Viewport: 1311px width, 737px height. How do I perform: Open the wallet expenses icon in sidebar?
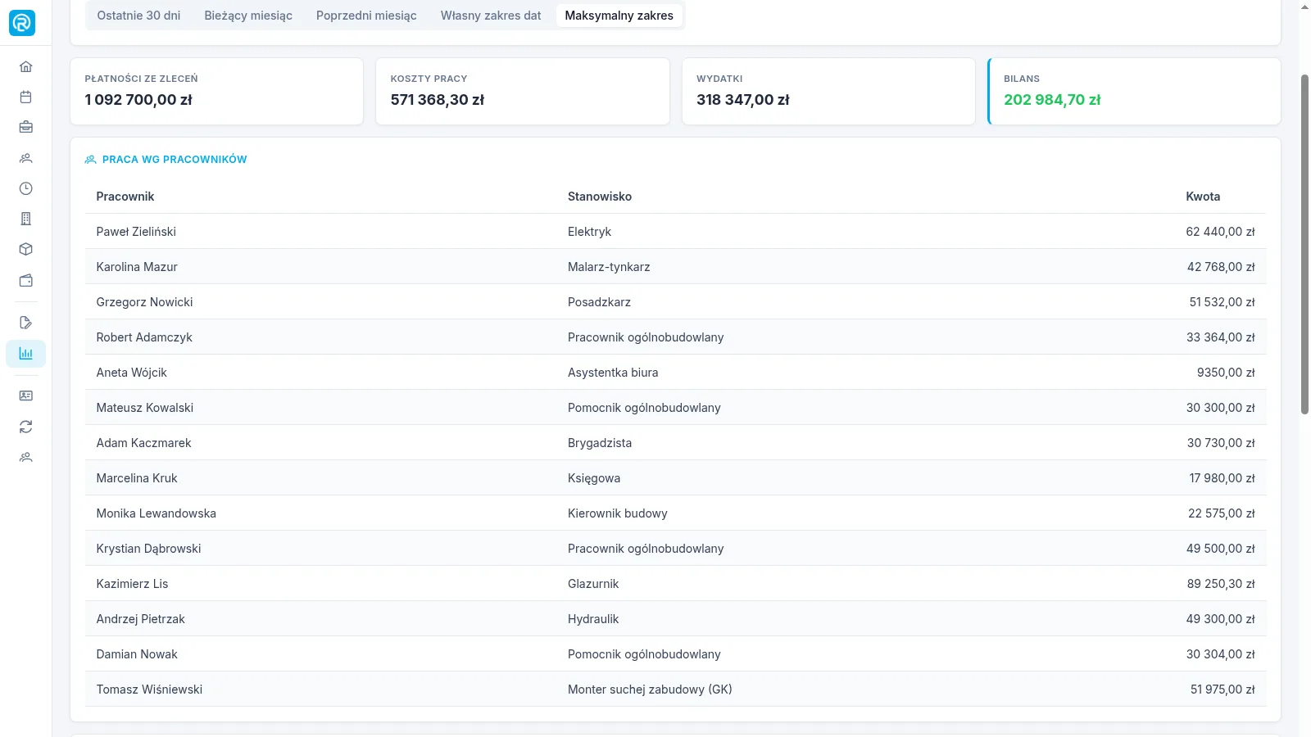25,280
